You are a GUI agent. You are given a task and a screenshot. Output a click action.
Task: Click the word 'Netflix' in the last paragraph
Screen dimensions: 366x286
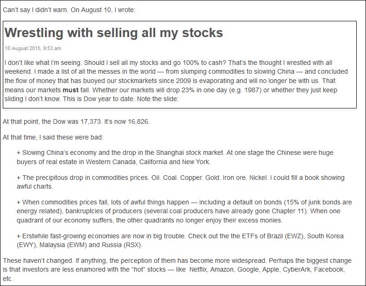pos(198,269)
